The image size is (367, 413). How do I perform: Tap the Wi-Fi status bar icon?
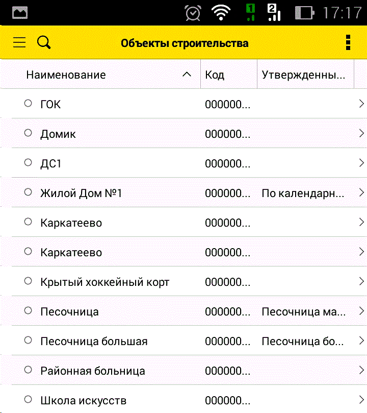click(221, 13)
